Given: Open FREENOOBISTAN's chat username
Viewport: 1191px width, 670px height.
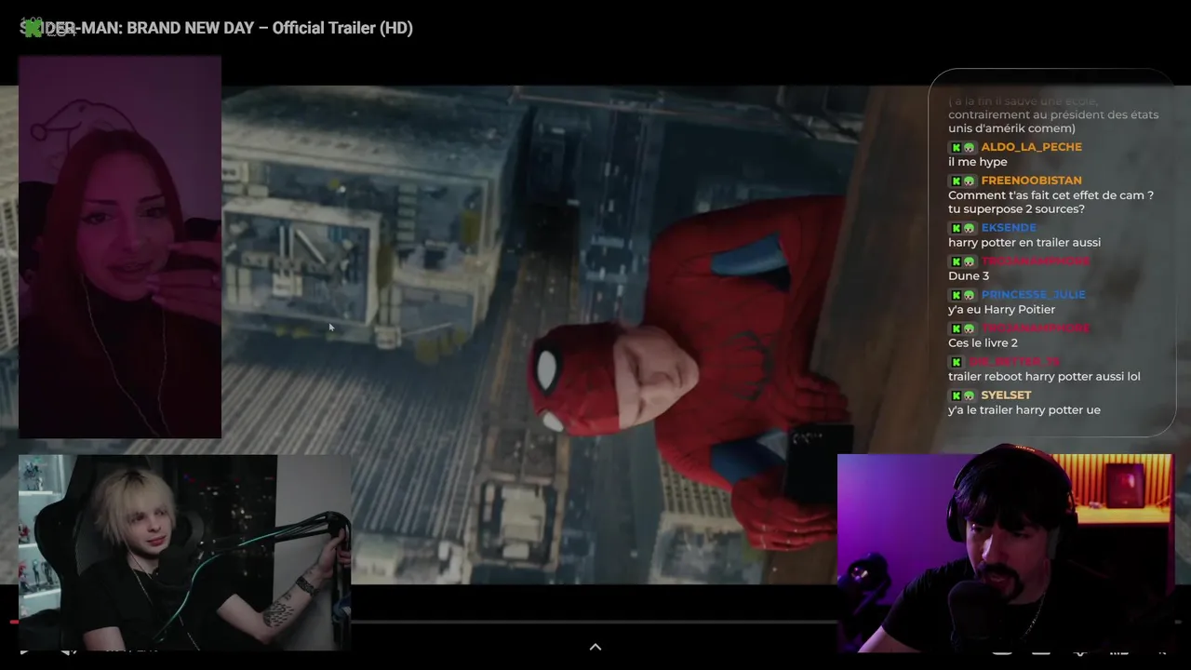Looking at the screenshot, I should pyautogui.click(x=1031, y=181).
